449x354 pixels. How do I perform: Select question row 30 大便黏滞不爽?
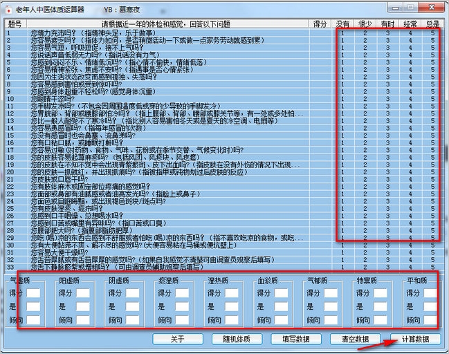point(224,245)
